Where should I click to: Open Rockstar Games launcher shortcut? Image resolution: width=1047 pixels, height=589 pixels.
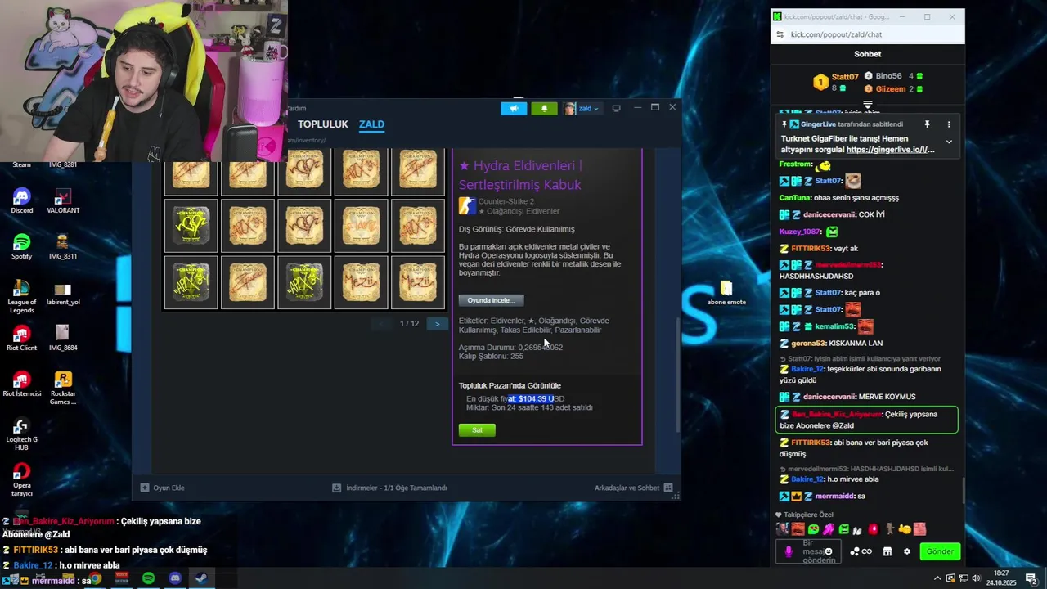(x=63, y=388)
